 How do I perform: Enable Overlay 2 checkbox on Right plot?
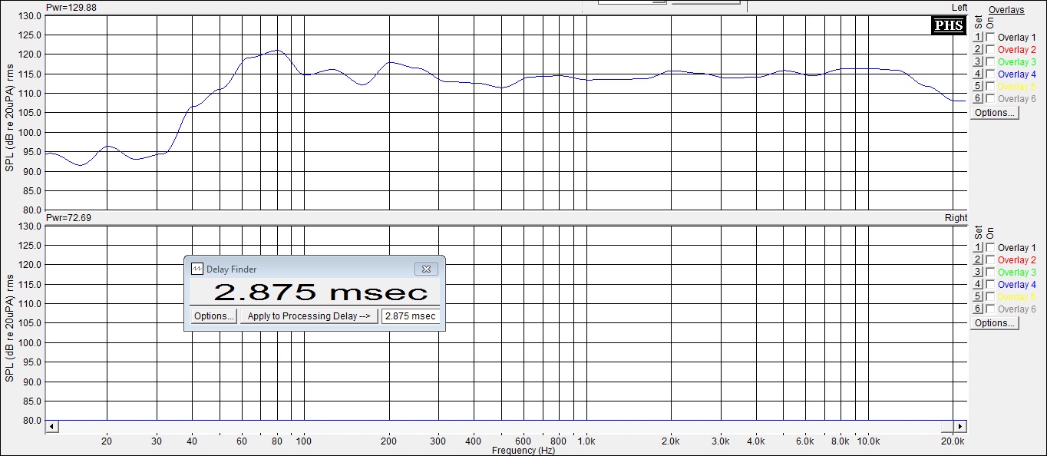tap(991, 260)
